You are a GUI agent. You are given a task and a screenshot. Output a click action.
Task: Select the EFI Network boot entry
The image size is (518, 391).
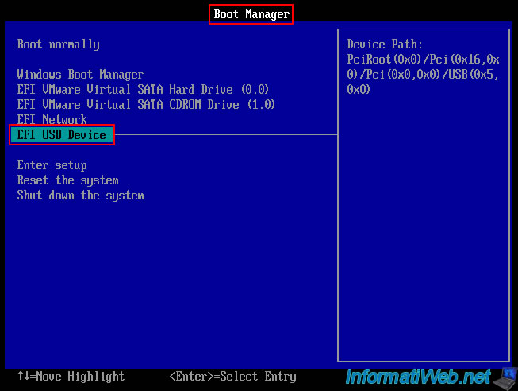(x=52, y=120)
